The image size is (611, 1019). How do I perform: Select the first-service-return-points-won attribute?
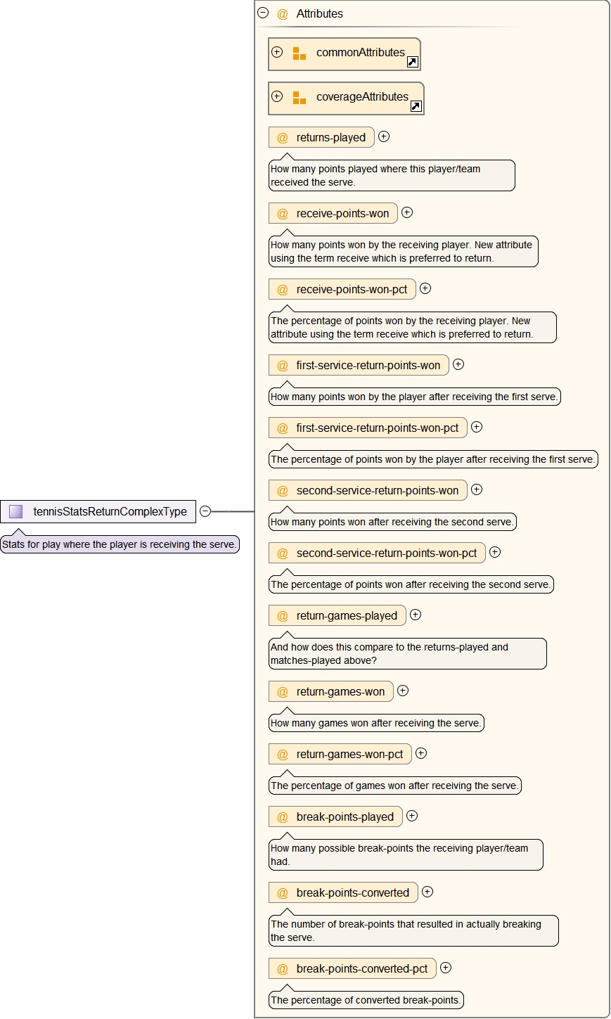pos(368,366)
